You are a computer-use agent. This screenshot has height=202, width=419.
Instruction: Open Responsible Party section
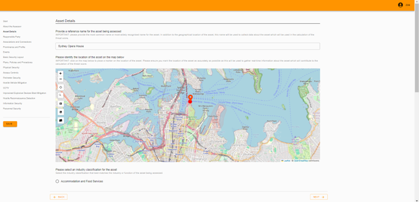(12, 37)
